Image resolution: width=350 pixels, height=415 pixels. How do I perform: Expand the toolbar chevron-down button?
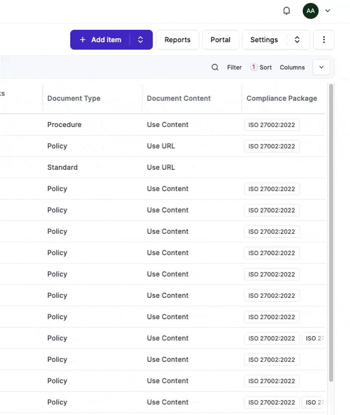(x=321, y=68)
